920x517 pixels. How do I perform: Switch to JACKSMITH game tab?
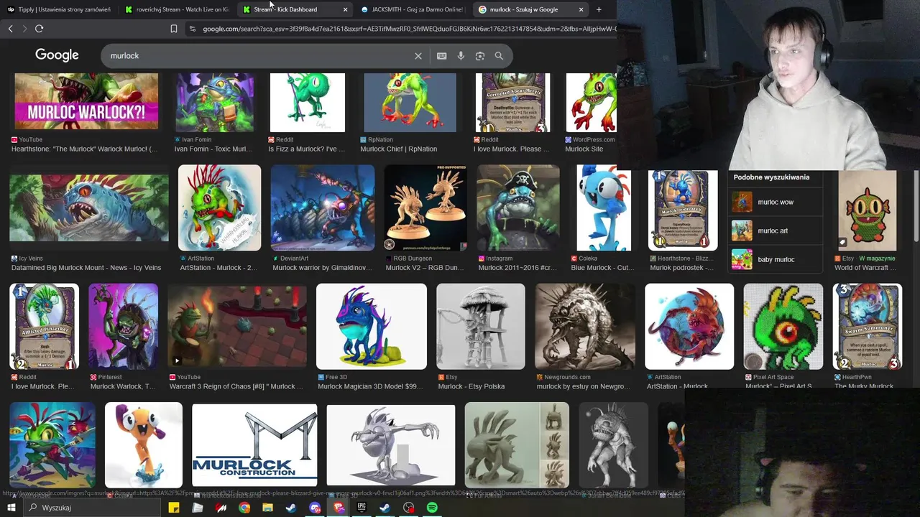(413, 9)
